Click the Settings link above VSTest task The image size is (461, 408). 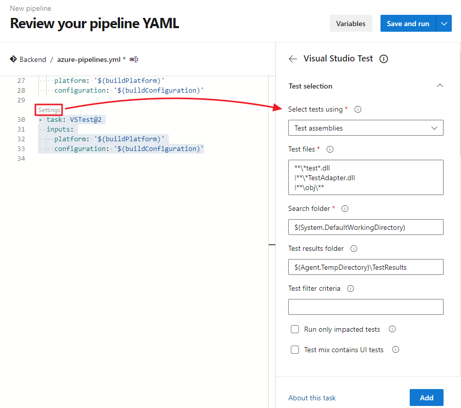pos(49,110)
